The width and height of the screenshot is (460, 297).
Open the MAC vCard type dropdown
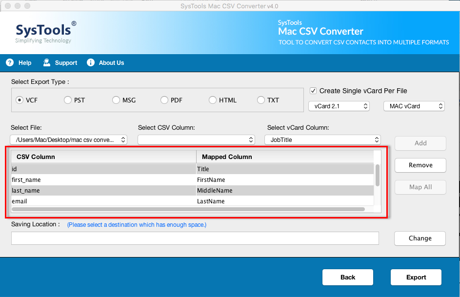click(x=414, y=106)
